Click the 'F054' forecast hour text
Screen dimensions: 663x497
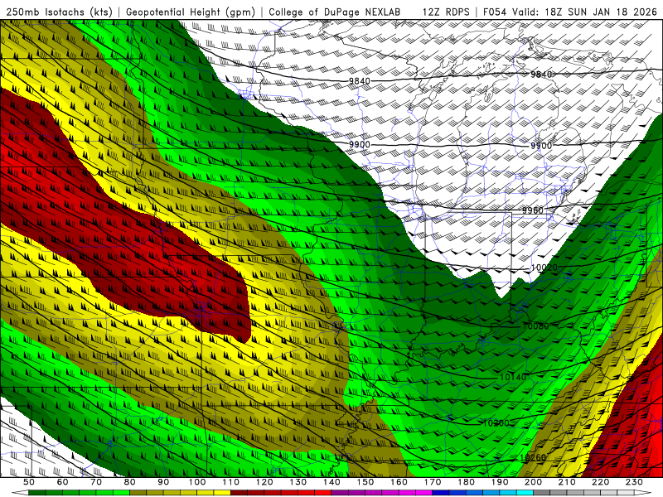pos(495,12)
